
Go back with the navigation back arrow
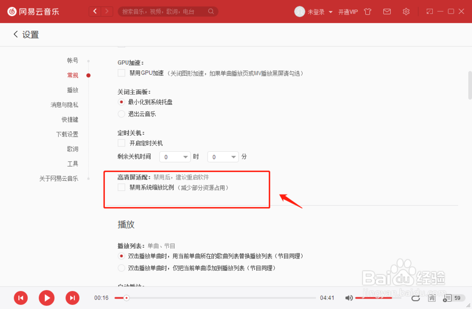point(95,11)
